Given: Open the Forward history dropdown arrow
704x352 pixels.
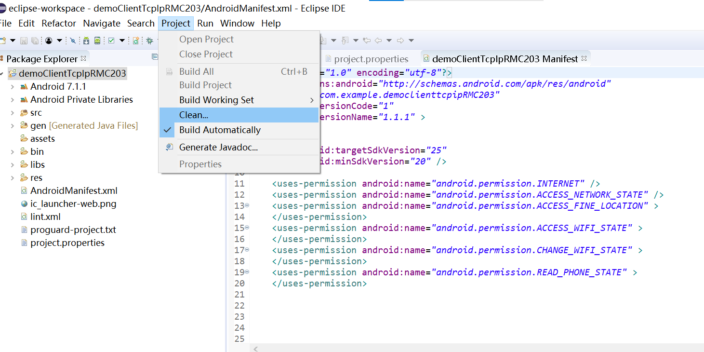Looking at the screenshot, I should click(411, 41).
